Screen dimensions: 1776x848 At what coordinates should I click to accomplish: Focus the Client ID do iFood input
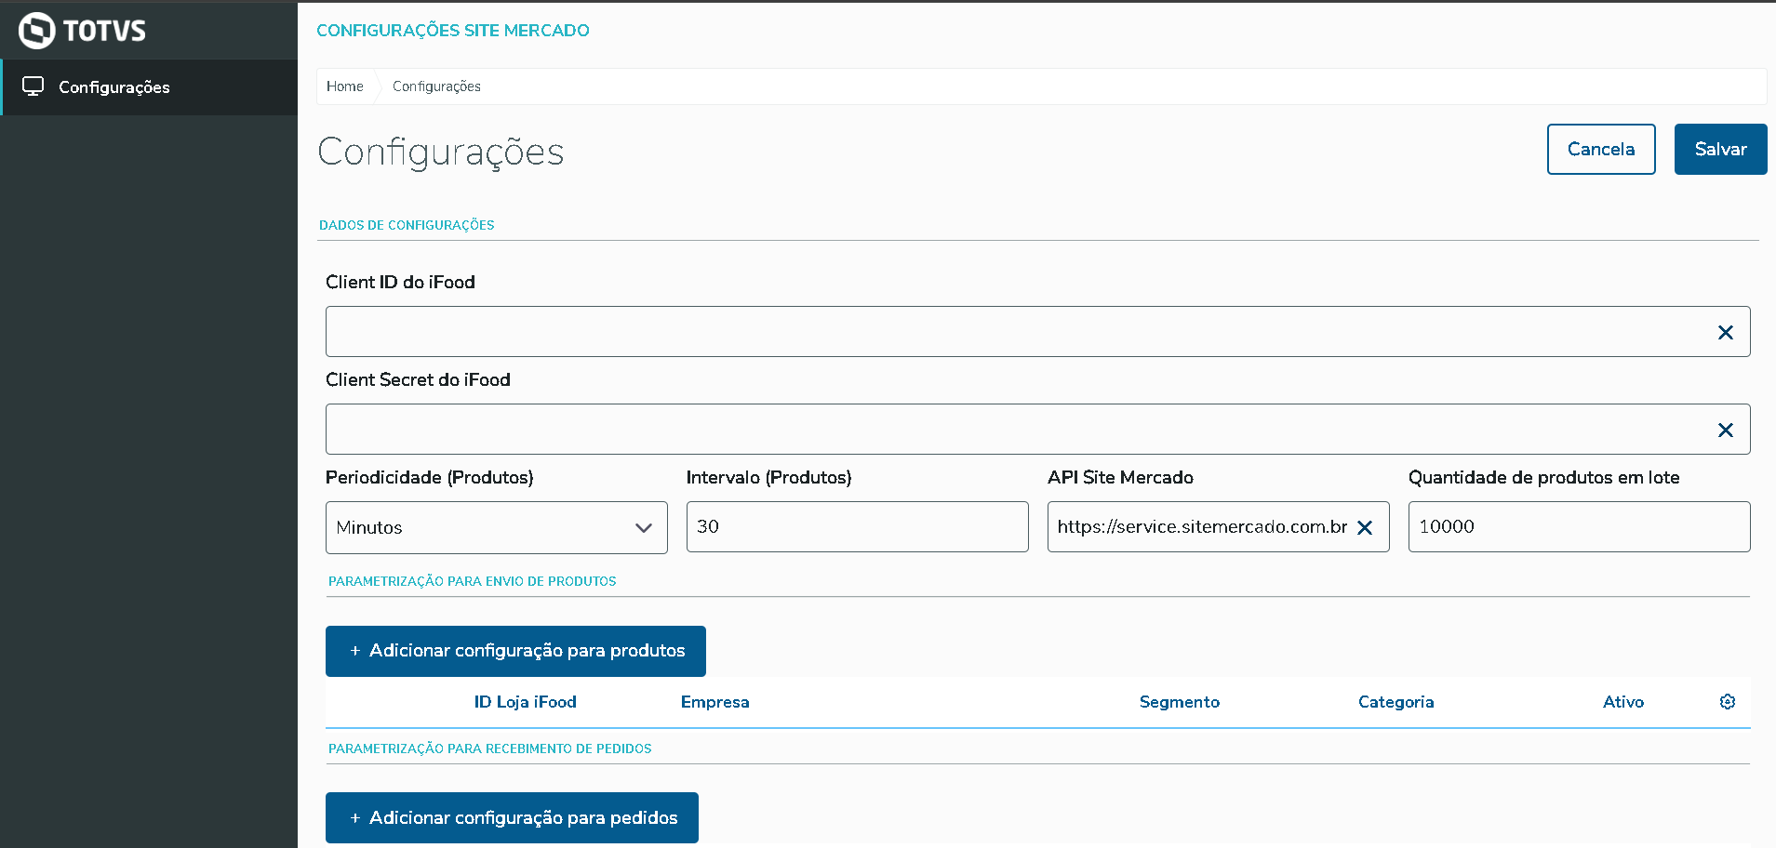pyautogui.click(x=1014, y=332)
